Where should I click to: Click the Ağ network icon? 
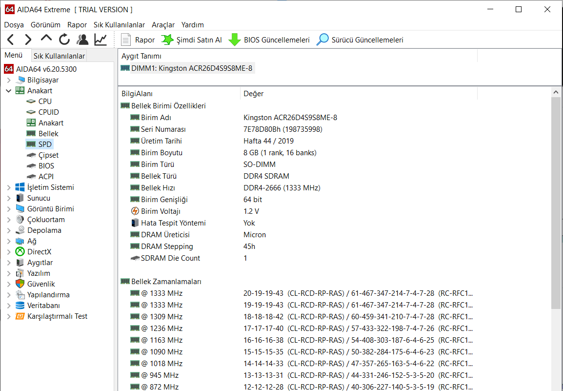[20, 241]
